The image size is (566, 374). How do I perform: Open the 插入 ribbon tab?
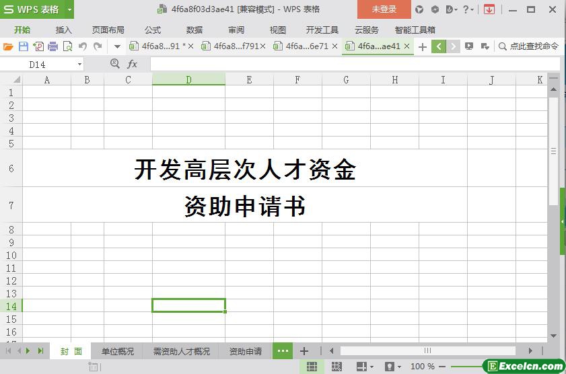[63, 30]
